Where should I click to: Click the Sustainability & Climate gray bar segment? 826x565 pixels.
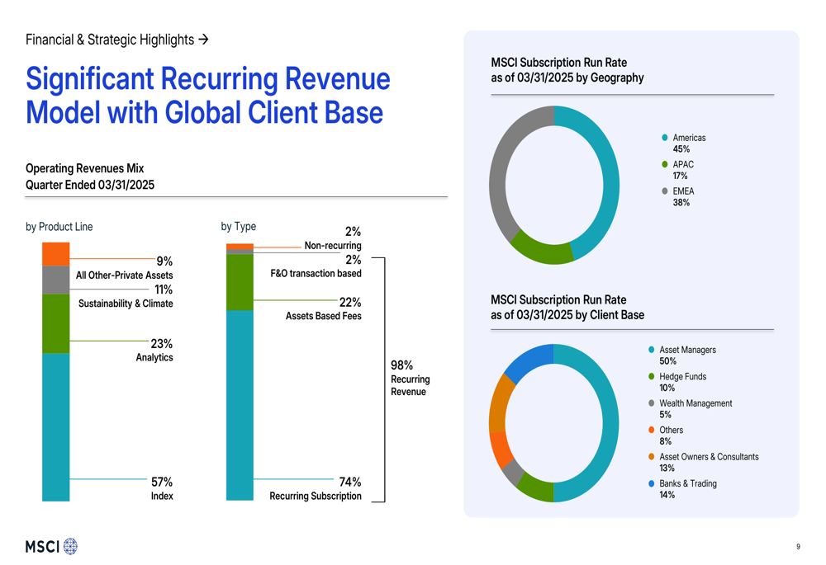tap(56, 280)
